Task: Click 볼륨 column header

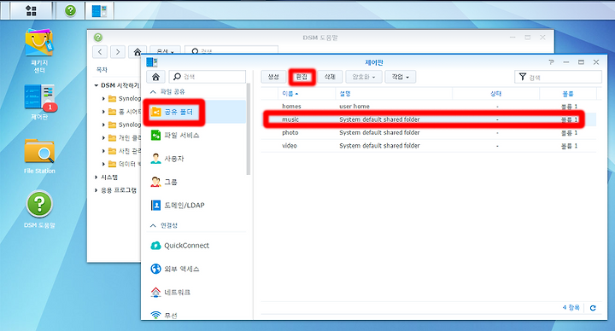Action: pyautogui.click(x=568, y=94)
